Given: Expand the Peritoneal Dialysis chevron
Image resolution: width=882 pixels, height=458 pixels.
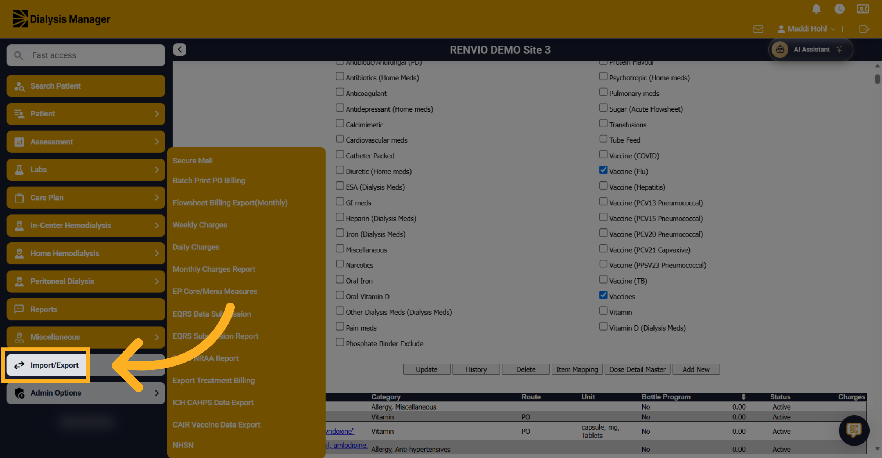Looking at the screenshot, I should (x=157, y=281).
